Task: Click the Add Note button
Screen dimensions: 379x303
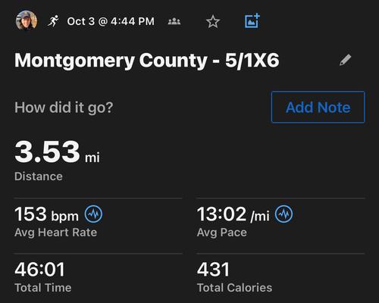Action: click(x=318, y=107)
